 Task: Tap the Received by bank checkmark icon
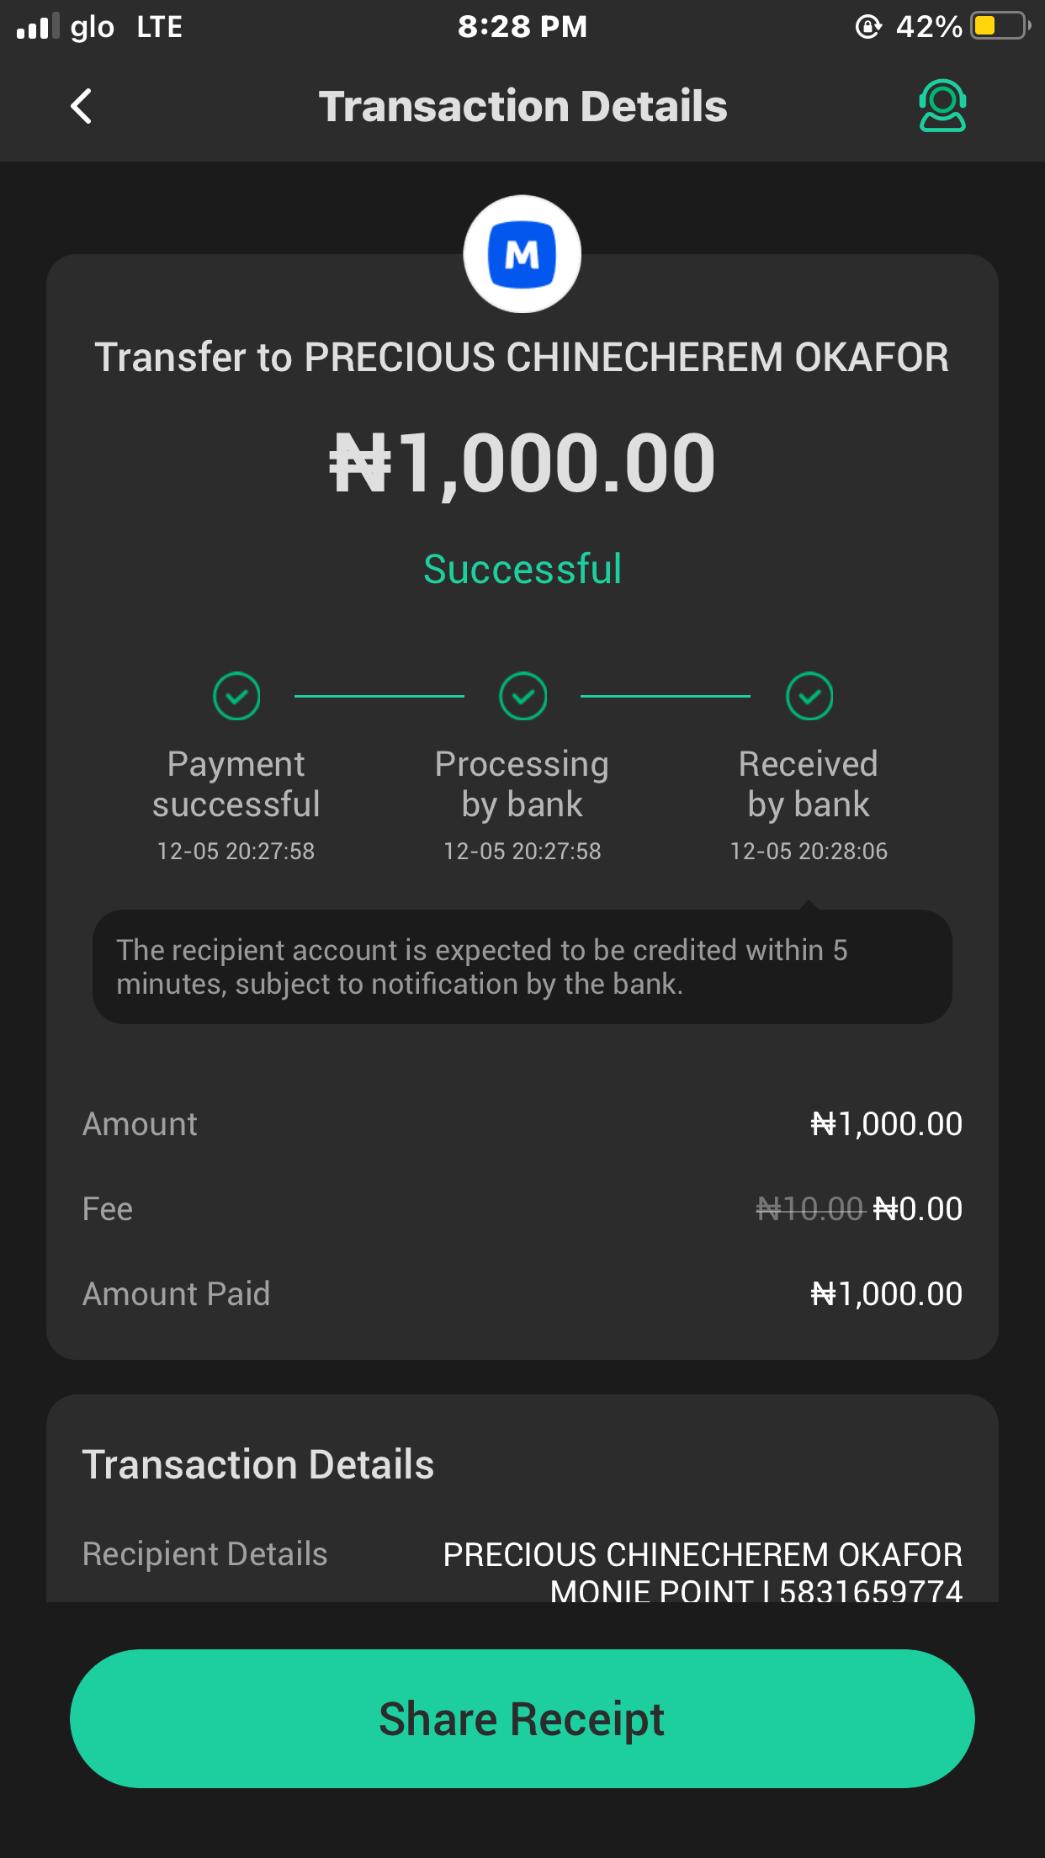pos(809,697)
